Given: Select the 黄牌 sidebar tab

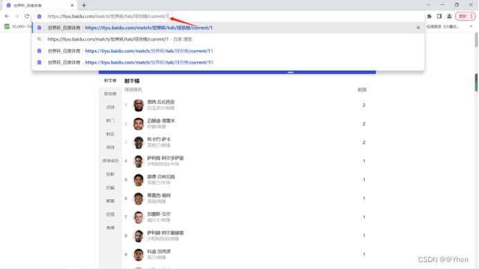Looking at the screenshot, I should tap(110, 228).
